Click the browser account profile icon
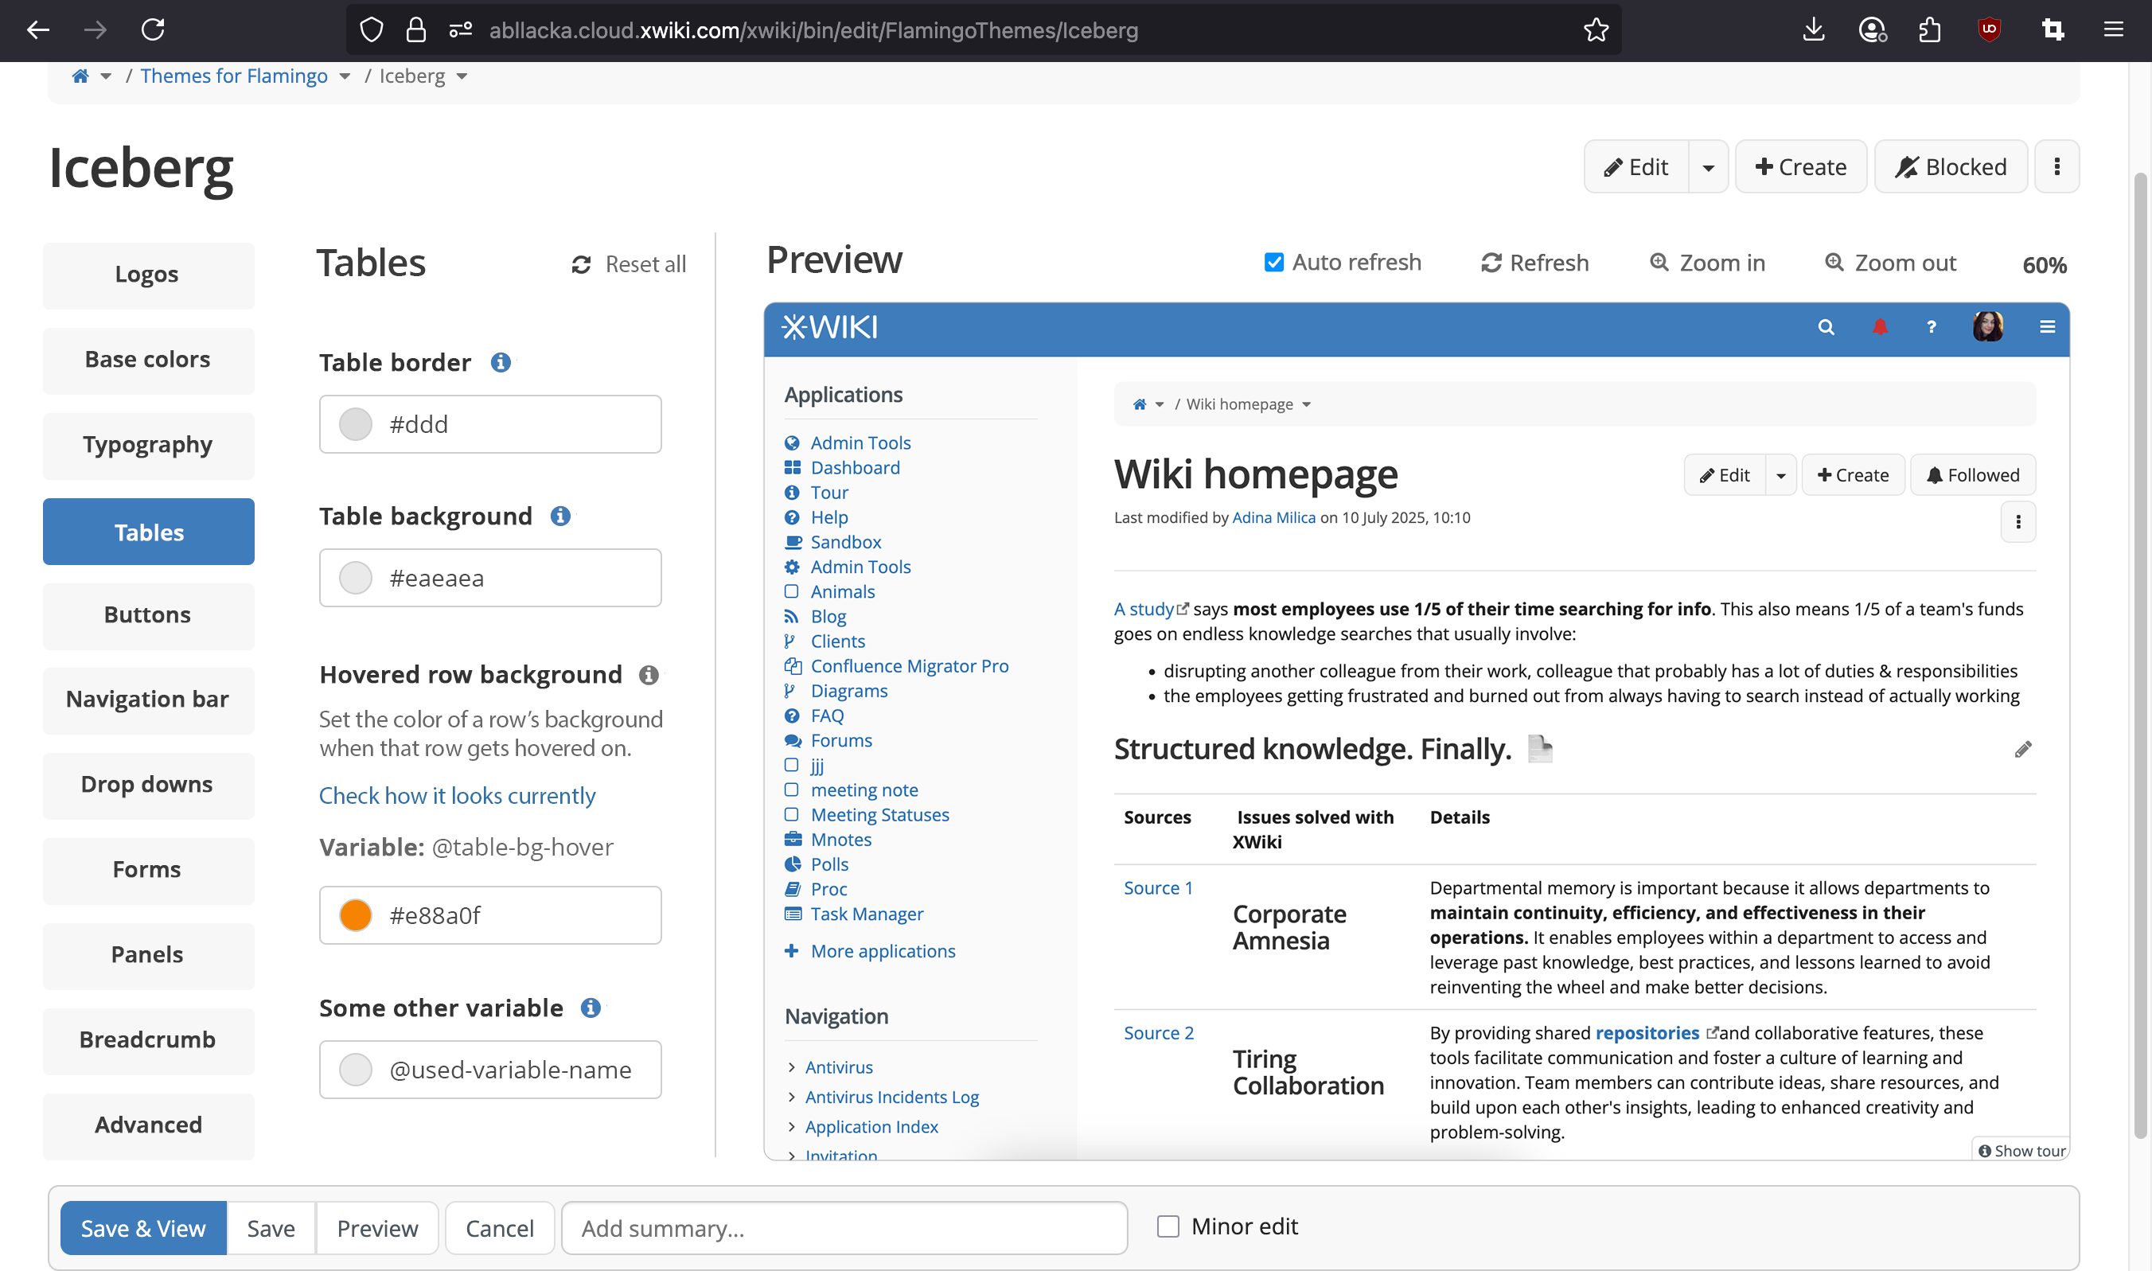 click(1872, 30)
